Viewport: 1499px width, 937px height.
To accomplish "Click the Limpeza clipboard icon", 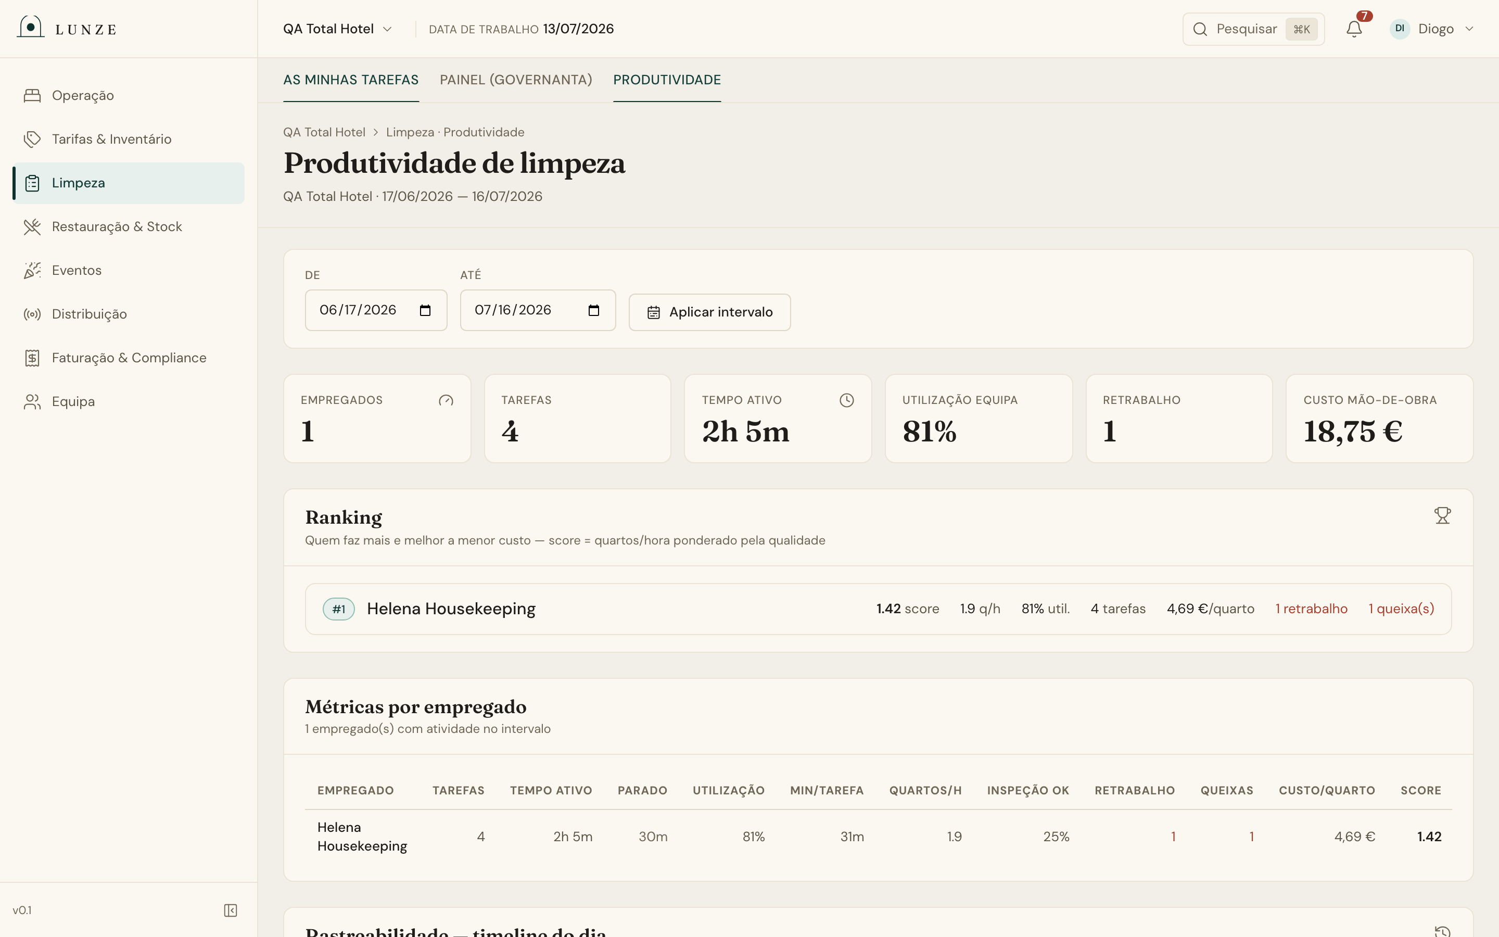I will 32,183.
